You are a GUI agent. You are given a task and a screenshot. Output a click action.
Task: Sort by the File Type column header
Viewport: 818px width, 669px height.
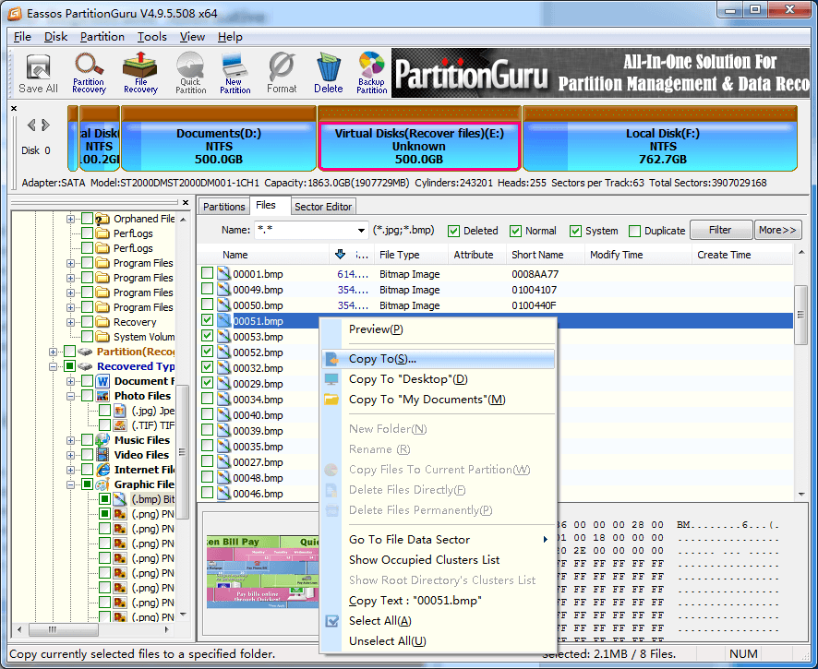411,255
